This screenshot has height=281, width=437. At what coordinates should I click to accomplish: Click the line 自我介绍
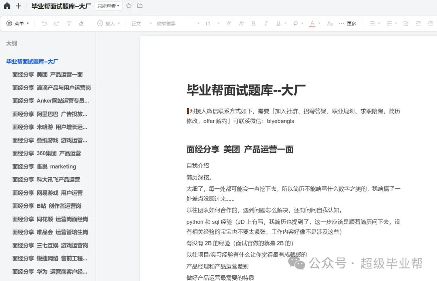pyautogui.click(x=197, y=166)
